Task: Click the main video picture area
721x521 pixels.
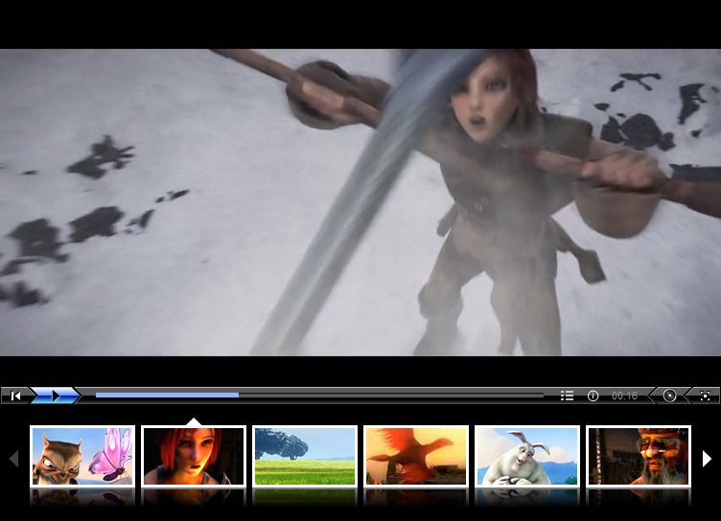Action: (360, 202)
